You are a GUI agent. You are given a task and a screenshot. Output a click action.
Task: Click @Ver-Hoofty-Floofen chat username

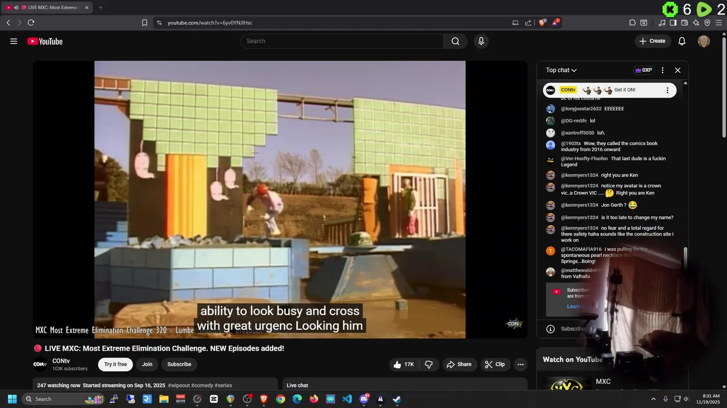(584, 159)
